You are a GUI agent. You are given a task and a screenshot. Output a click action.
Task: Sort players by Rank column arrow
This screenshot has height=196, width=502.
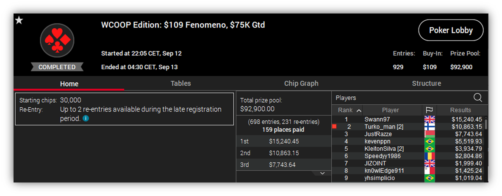point(359,110)
